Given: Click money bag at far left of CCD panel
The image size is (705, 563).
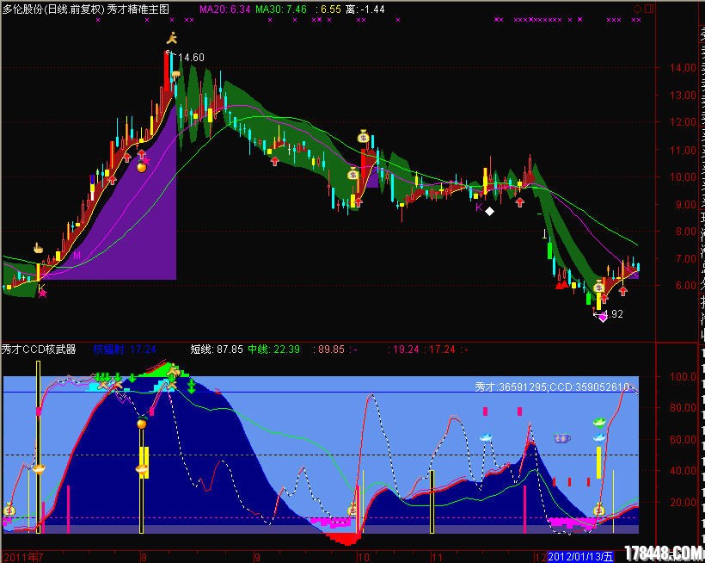Looking at the screenshot, I should [9, 510].
